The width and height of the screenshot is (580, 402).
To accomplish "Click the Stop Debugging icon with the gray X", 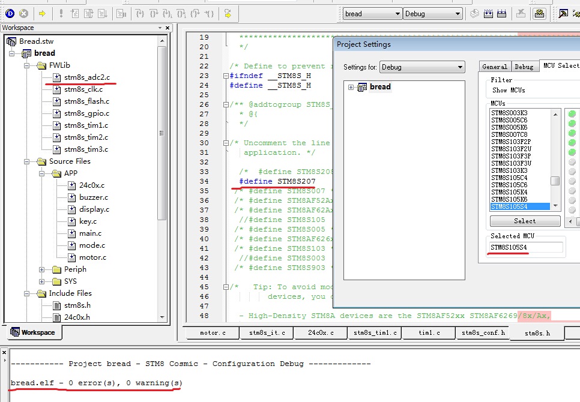I will 23,14.
